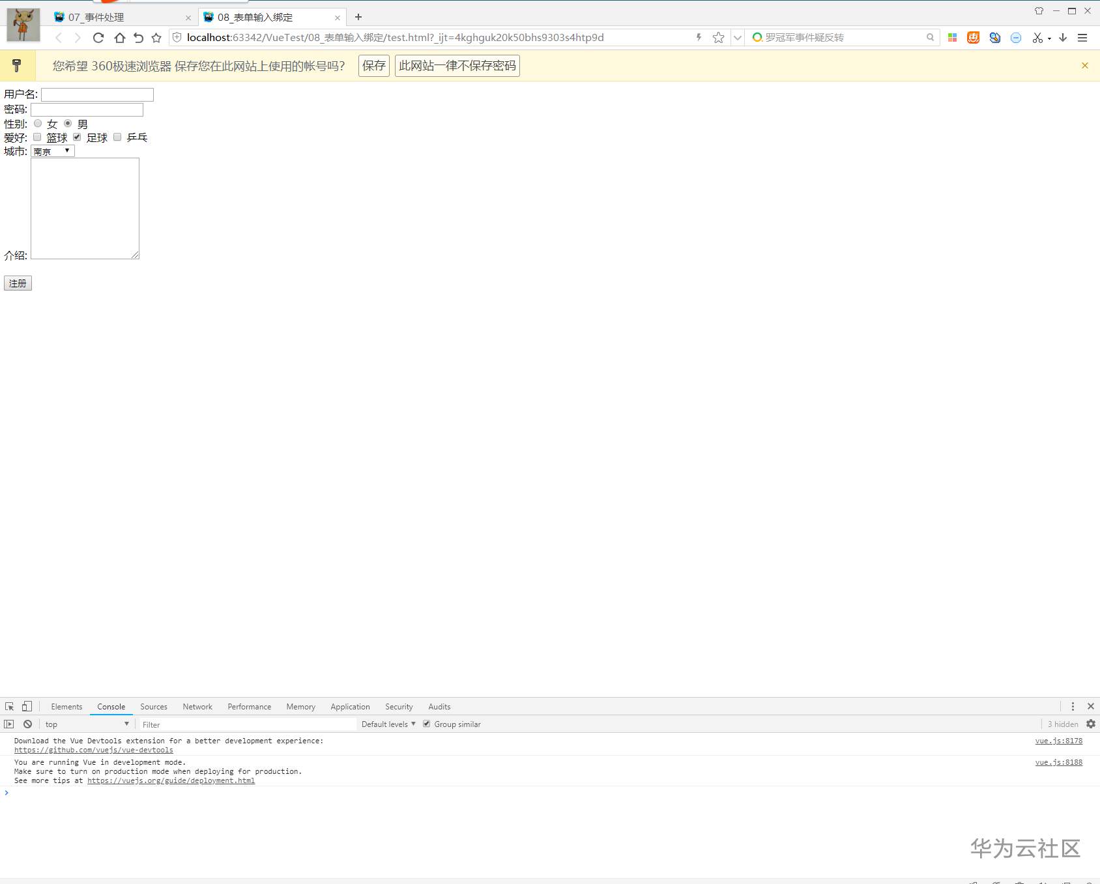Click the undo/restore closed tab icon
The image size is (1100, 884).
tap(138, 38)
